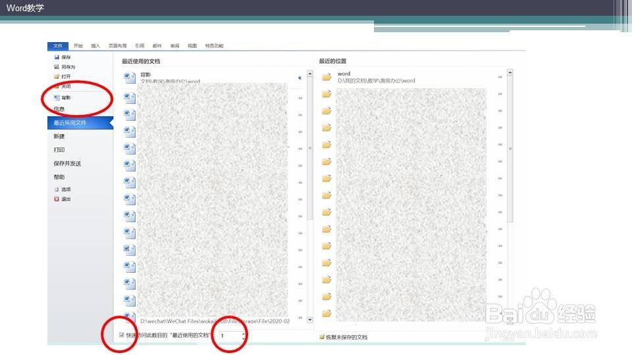Choose 关闭 (Close) in the left menu
Viewport: 632px width, 355px height.
coord(63,86)
